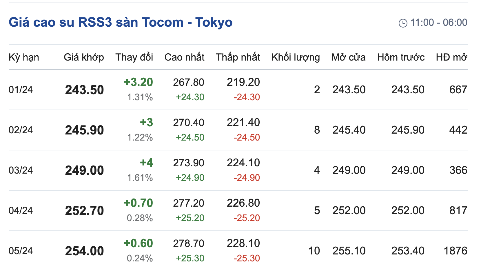Image resolution: width=481 pixels, height=273 pixels.
Task: Select the 04/24 contract term
Action: tap(21, 211)
